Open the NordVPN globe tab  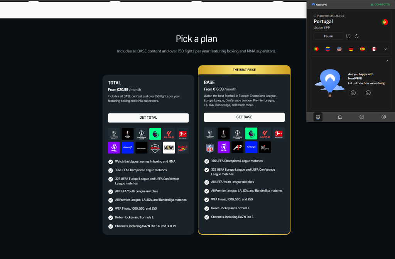pos(318,117)
